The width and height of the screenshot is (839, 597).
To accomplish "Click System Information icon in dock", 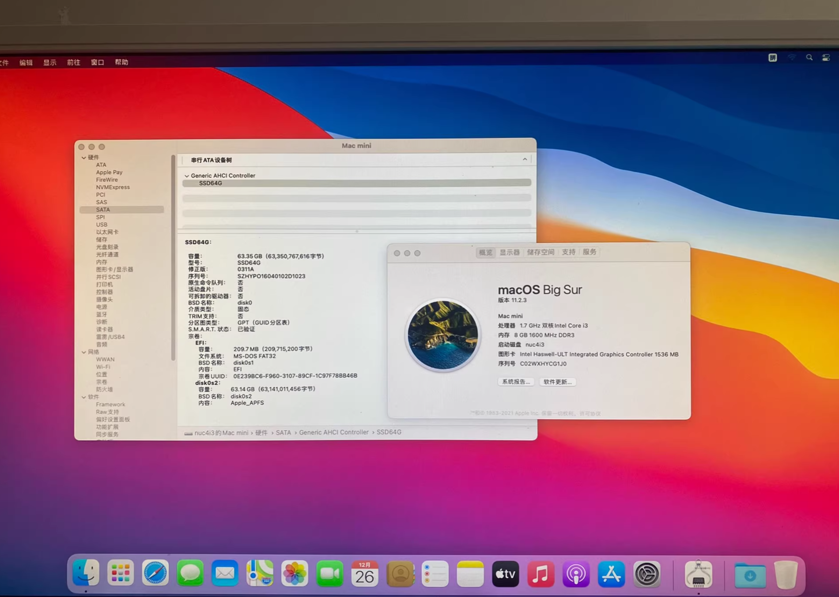I will (x=698, y=574).
